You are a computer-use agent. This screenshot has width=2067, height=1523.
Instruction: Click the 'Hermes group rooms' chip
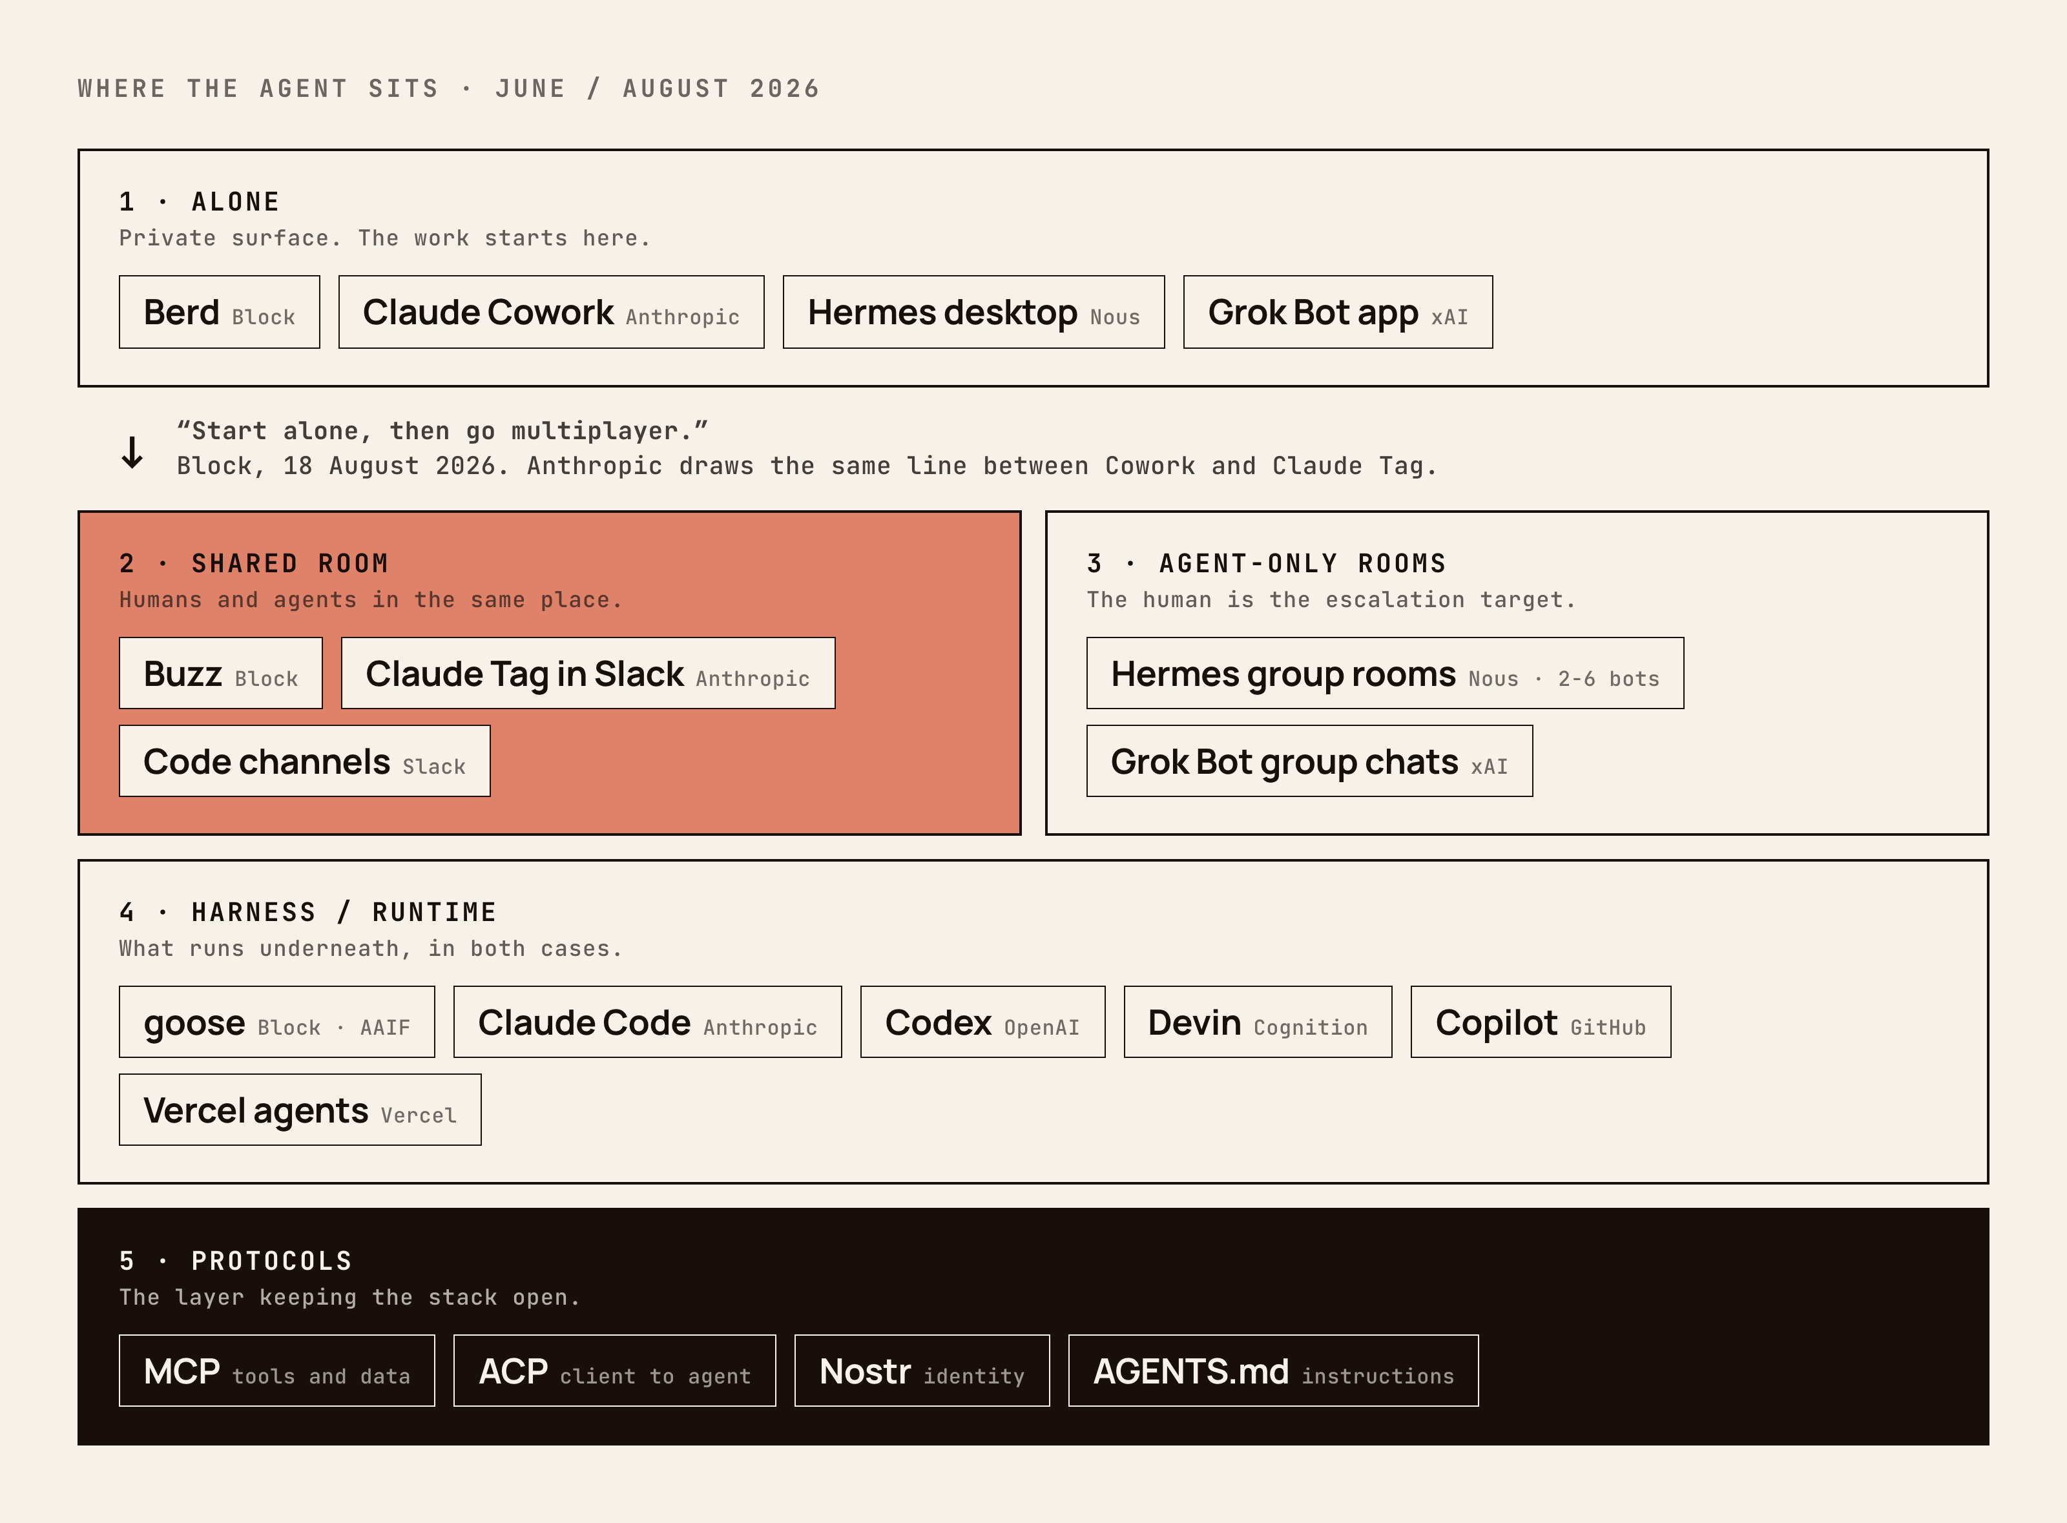coord(1385,673)
